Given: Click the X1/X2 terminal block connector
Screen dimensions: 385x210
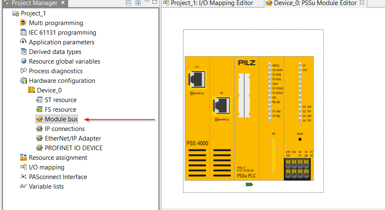Looking at the screenshot, I should [x=297, y=169].
